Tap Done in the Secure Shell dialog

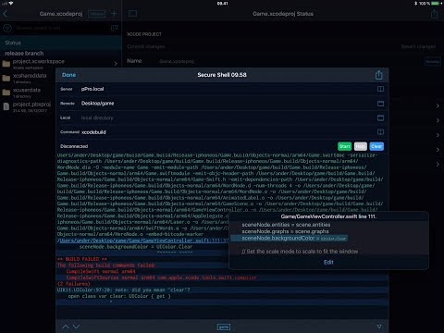(x=68, y=75)
